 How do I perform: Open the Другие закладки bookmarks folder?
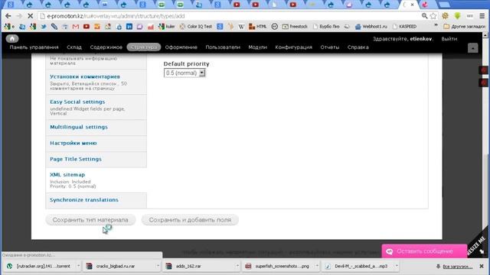[x=465, y=27]
